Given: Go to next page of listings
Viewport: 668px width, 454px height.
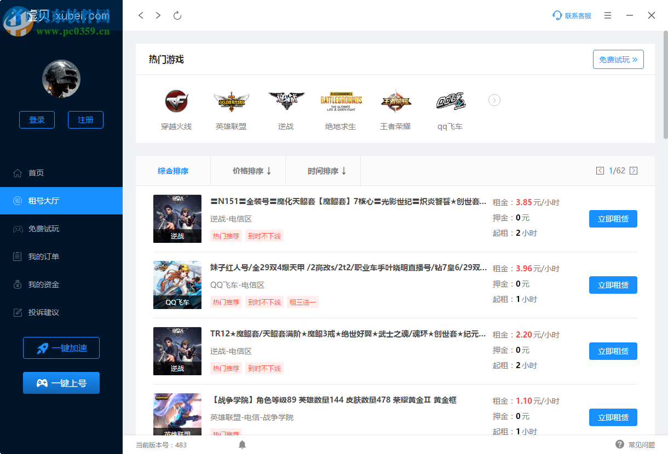Looking at the screenshot, I should (x=634, y=171).
